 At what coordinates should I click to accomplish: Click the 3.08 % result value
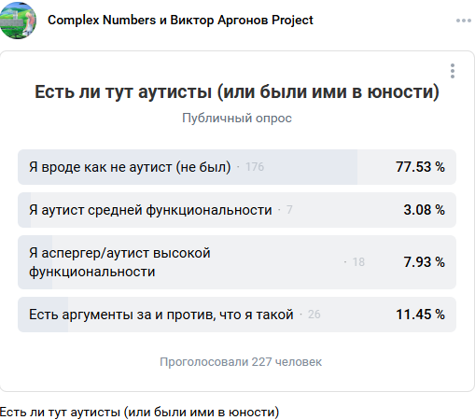pyautogui.click(x=425, y=210)
